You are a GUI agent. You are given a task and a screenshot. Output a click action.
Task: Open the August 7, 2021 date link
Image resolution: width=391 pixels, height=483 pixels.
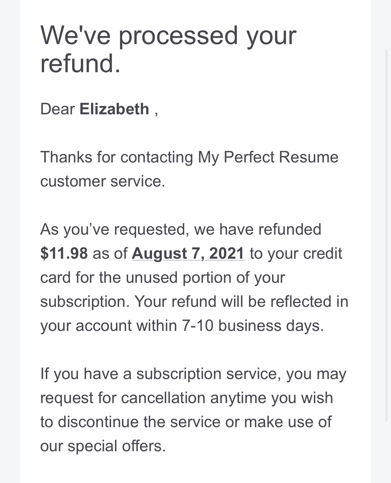tap(188, 253)
